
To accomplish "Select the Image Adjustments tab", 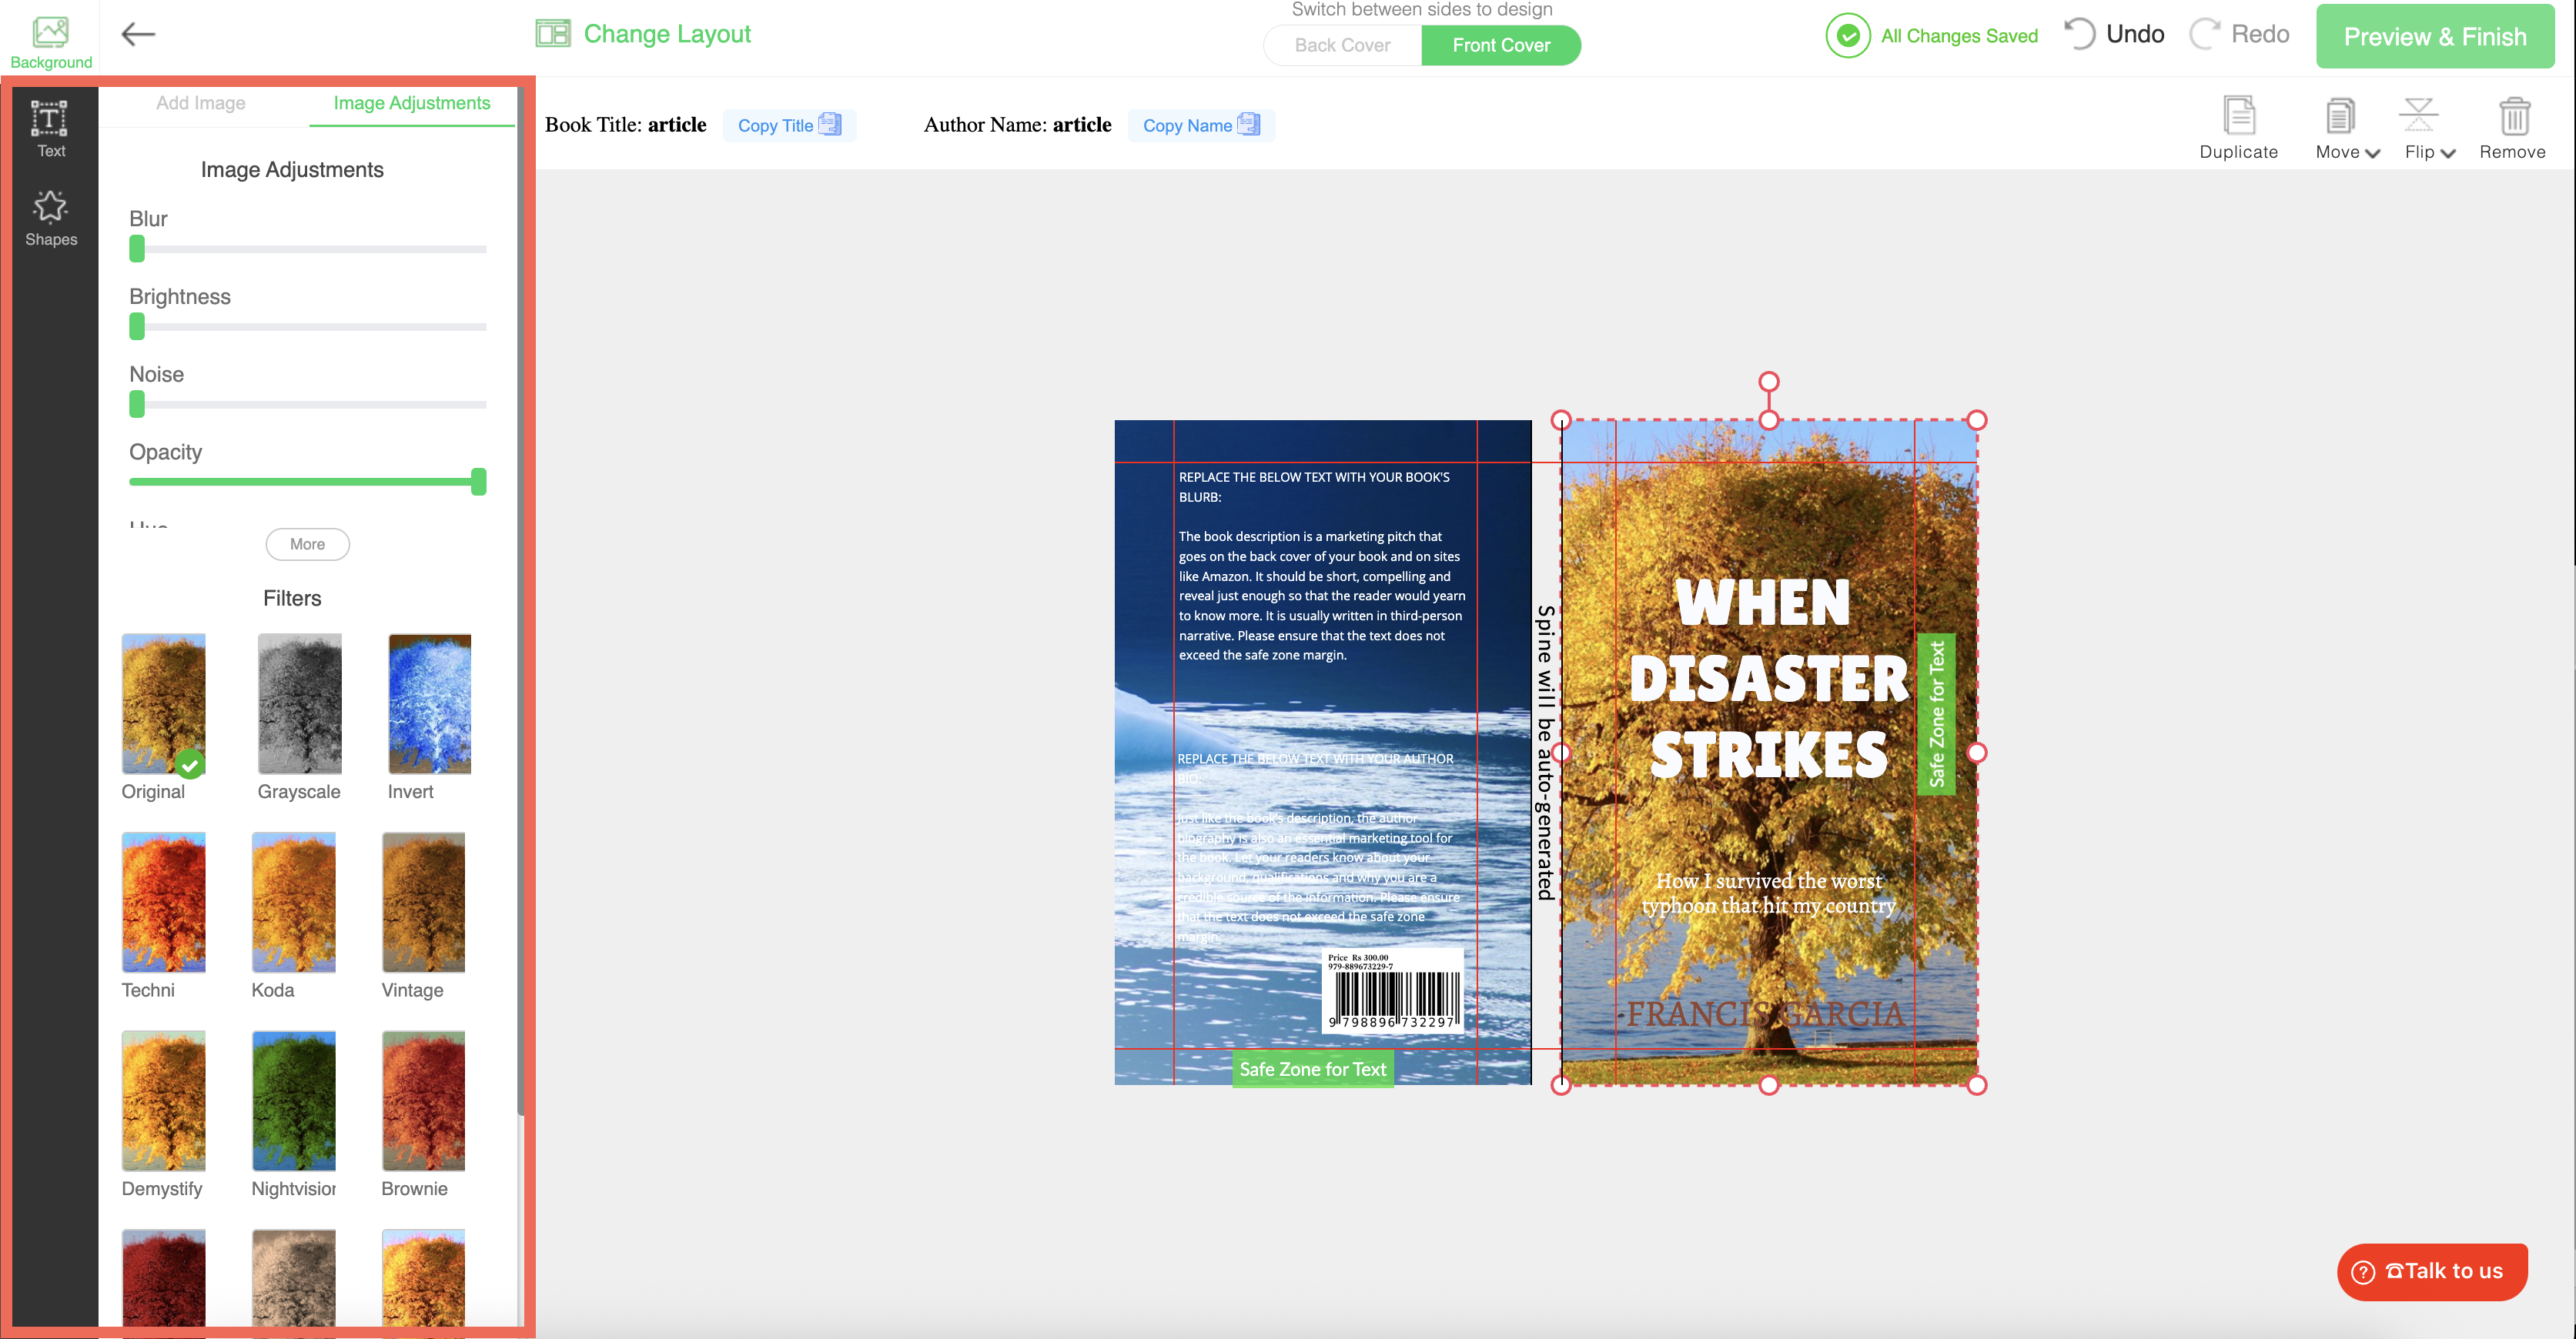I will 411,103.
